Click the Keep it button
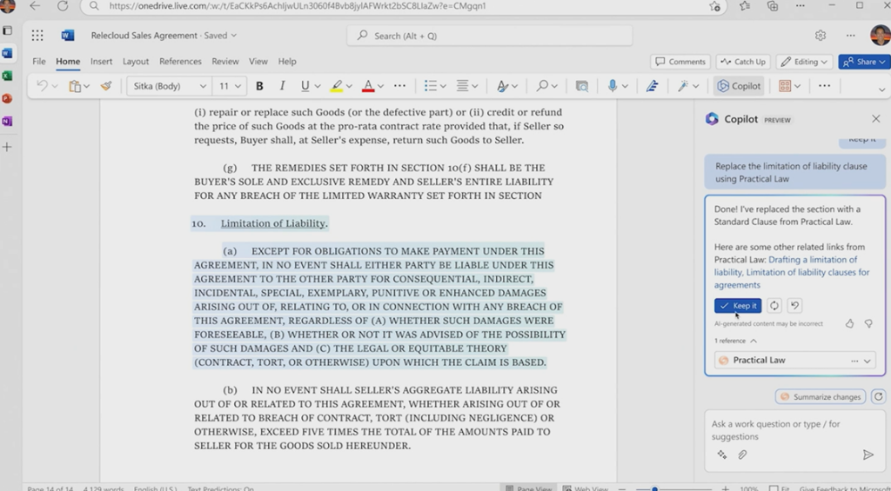This screenshot has height=491, width=891. (738, 306)
